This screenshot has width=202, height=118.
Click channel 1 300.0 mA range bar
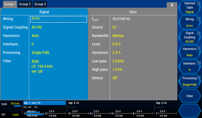pyautogui.click(x=35, y=115)
